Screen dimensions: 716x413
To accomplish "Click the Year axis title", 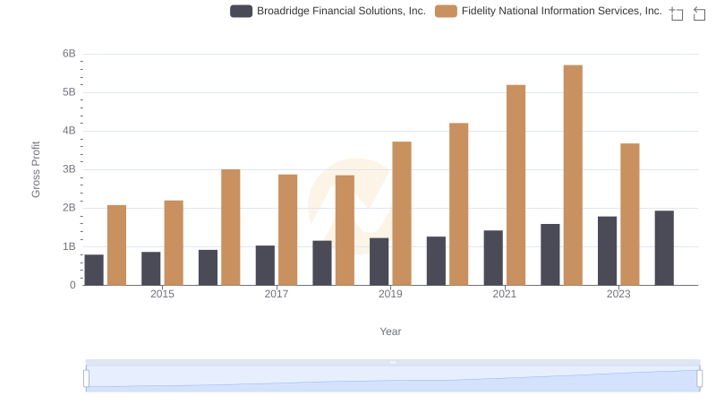I will 390,331.
